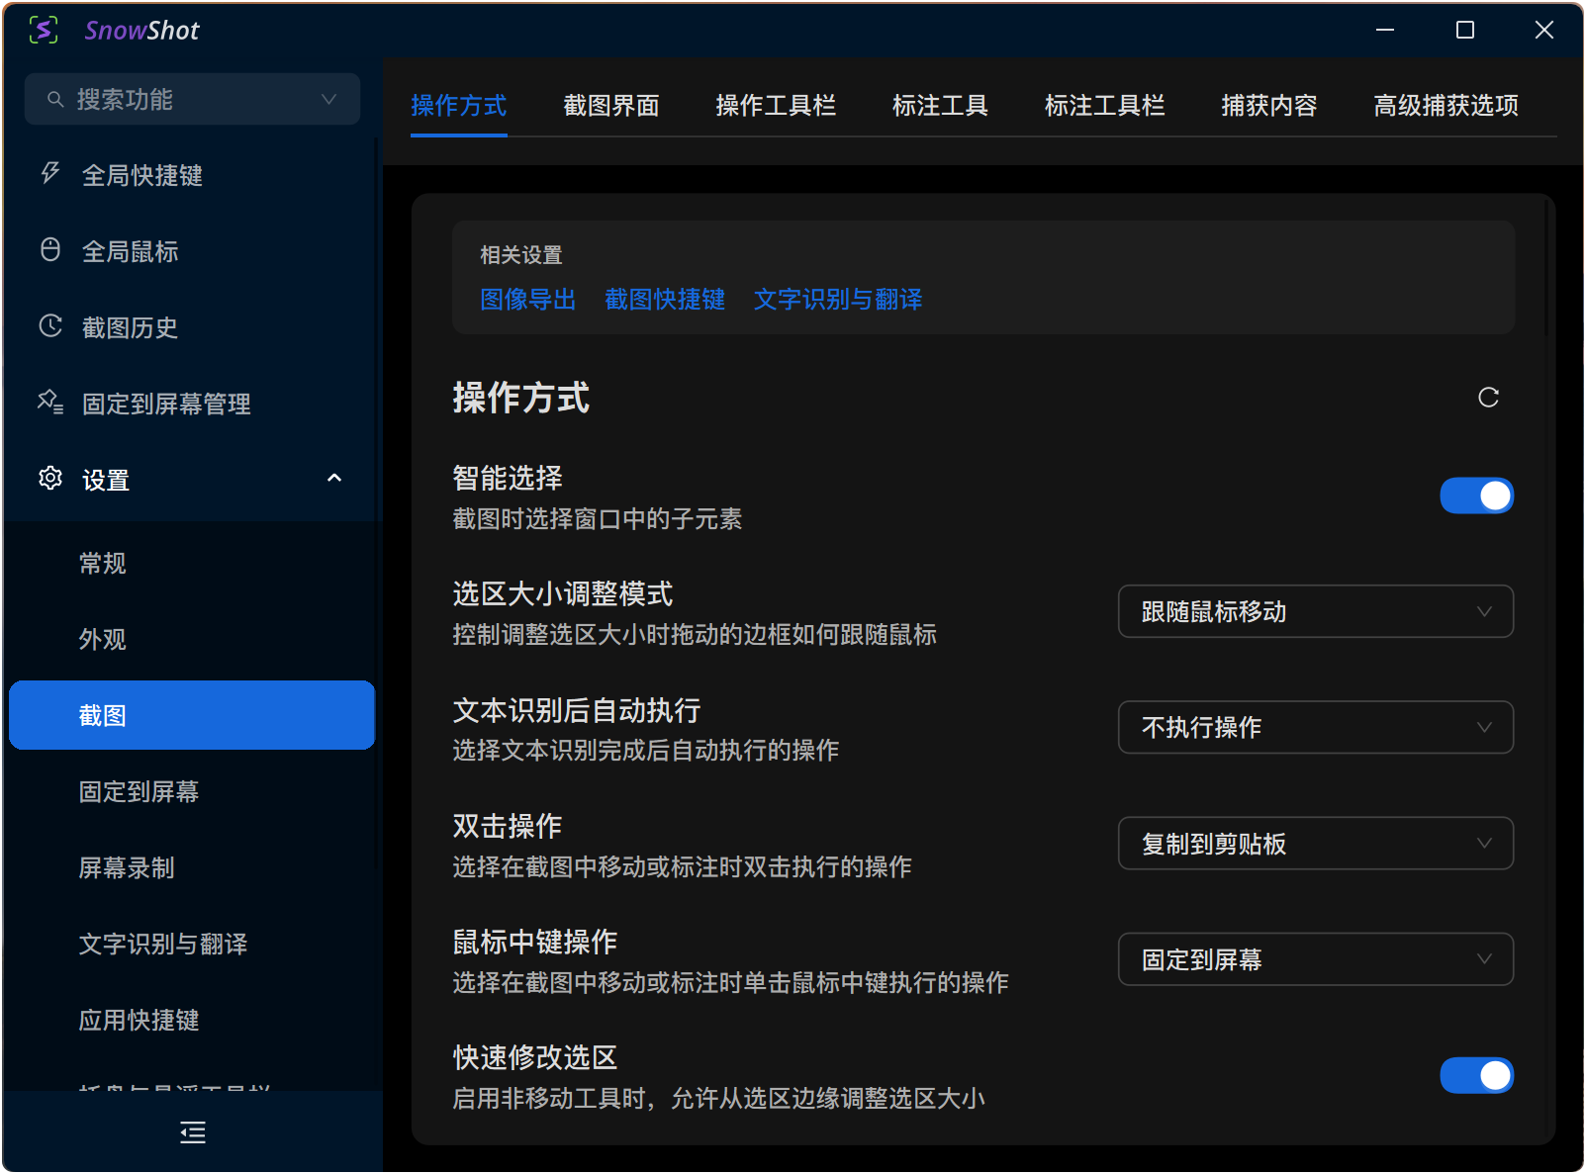Open the 双击操作 dropdown
Image resolution: width=1586 pixels, height=1174 pixels.
point(1315,843)
